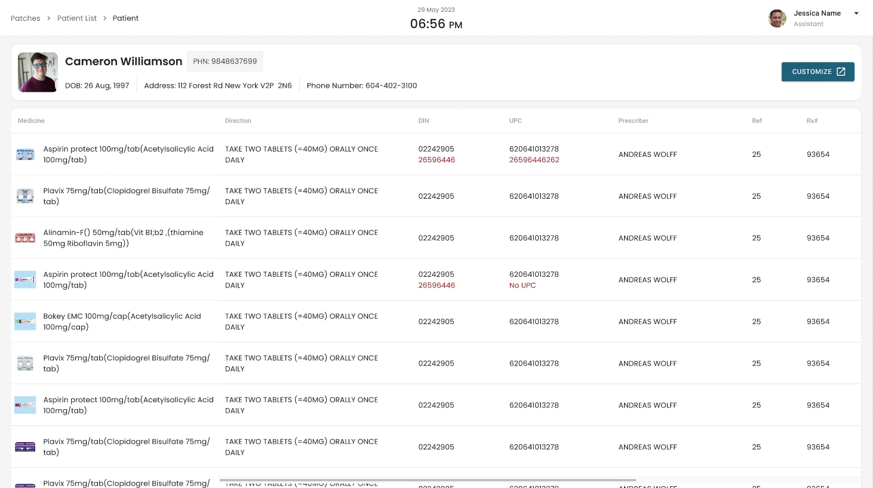Go to Patches in the breadcrumb
This screenshot has height=488, width=873.
click(26, 18)
